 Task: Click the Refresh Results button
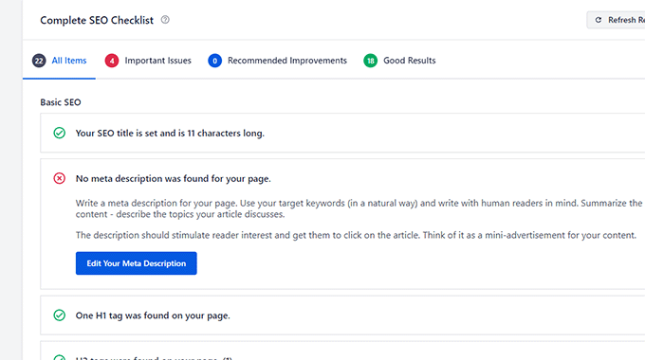[617, 20]
